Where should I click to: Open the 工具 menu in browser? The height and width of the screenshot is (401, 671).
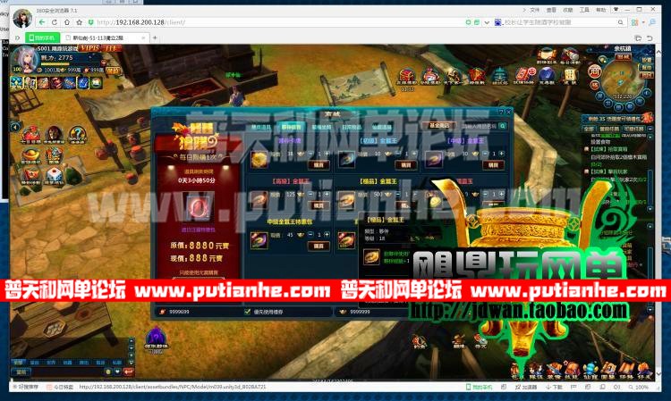coord(584,10)
